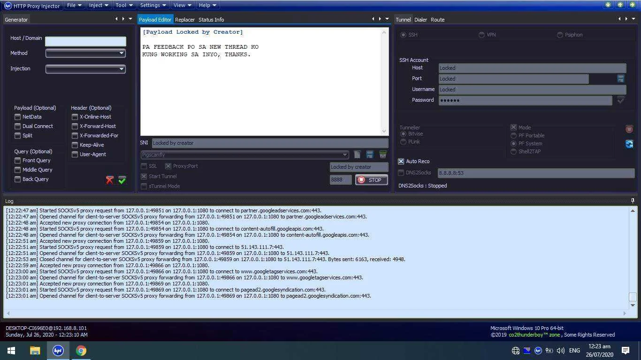Select the Generator tab
641x360 pixels.
[16, 20]
